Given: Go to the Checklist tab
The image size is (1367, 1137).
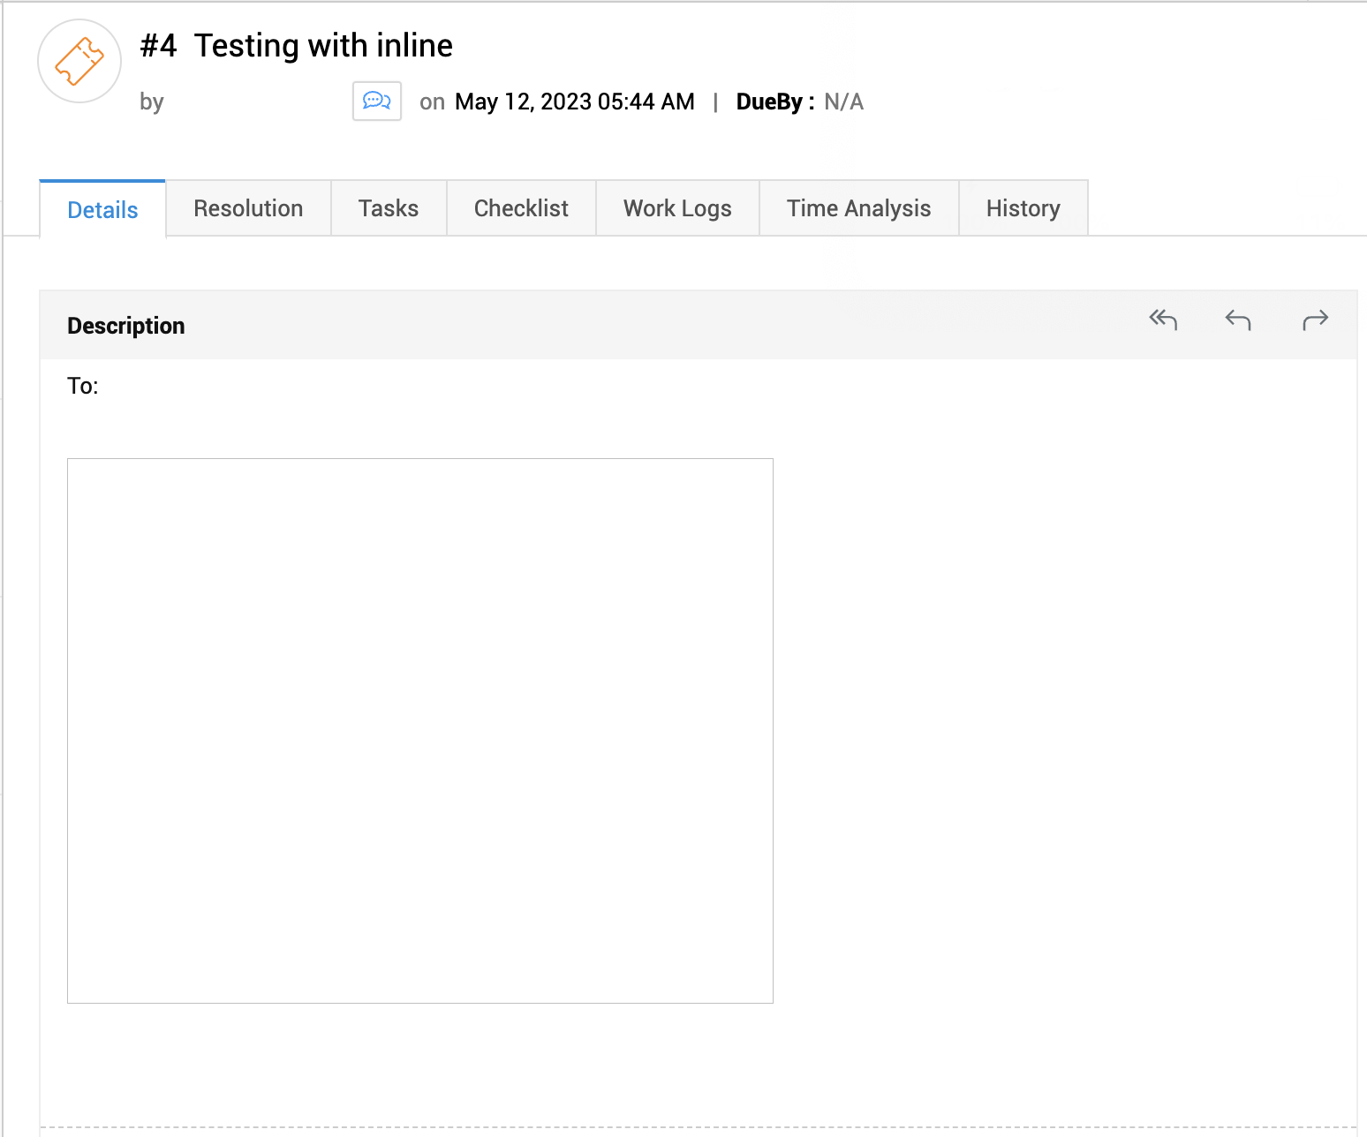Looking at the screenshot, I should pos(521,208).
